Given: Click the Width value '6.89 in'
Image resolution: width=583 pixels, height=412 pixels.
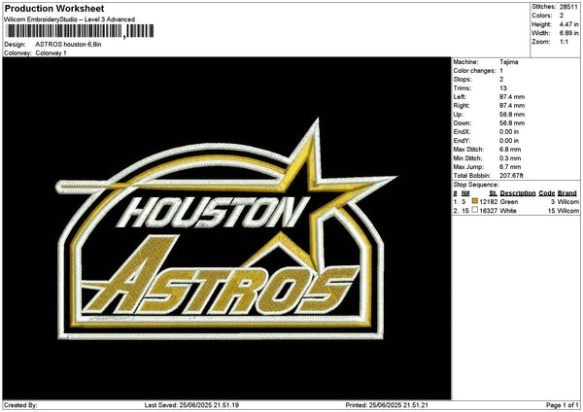Looking at the screenshot, I should click(x=568, y=33).
